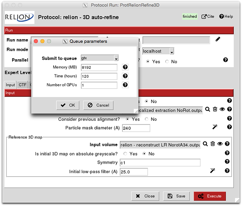Click the red Execute button

pos(210,196)
